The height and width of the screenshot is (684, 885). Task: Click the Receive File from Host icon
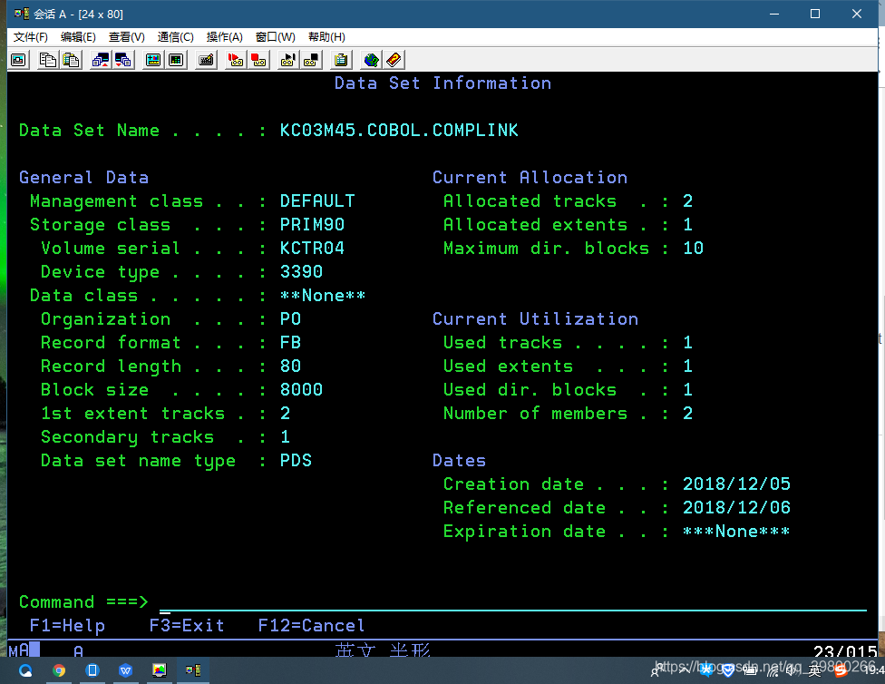coord(123,60)
